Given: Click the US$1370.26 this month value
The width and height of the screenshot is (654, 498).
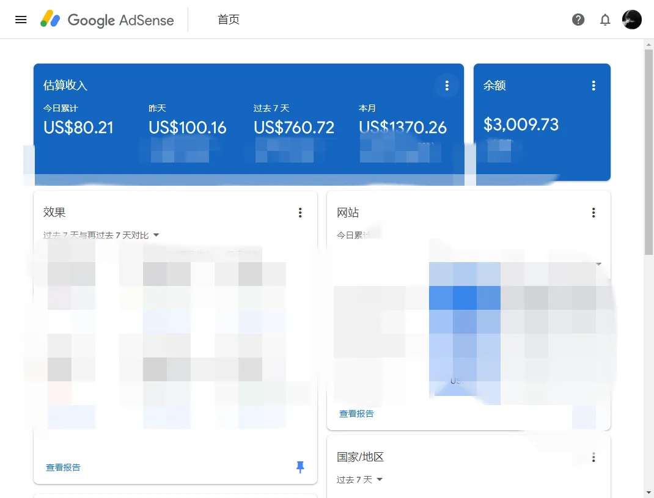Looking at the screenshot, I should (403, 127).
